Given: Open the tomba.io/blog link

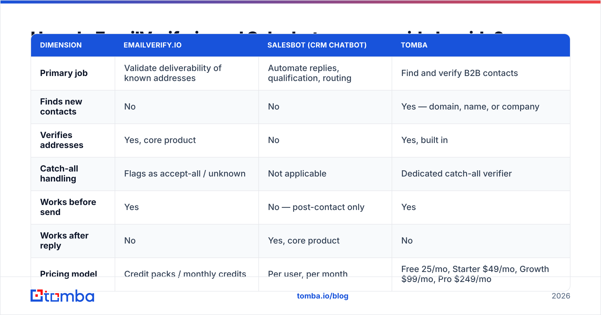Looking at the screenshot, I should [x=323, y=296].
